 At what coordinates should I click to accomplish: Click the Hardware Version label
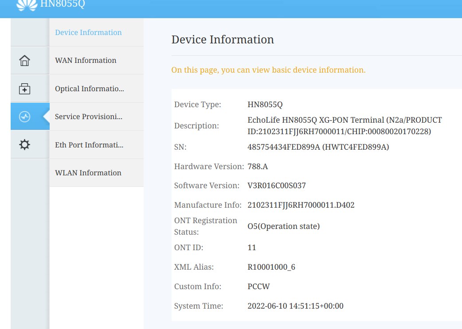tap(209, 166)
